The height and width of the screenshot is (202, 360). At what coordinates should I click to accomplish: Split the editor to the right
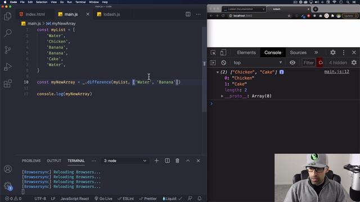188,14
